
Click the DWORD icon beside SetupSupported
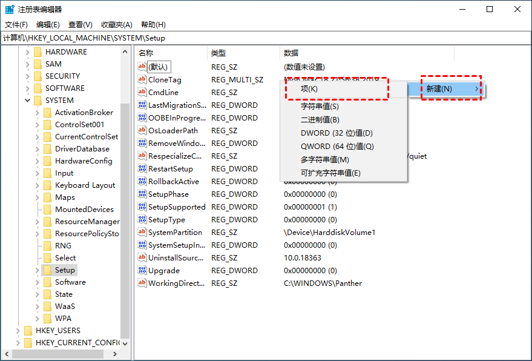click(142, 207)
